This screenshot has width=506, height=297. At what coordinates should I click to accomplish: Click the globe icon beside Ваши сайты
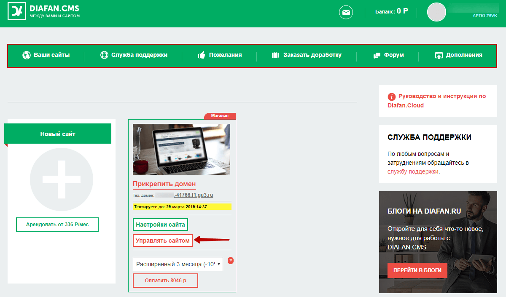coord(26,55)
